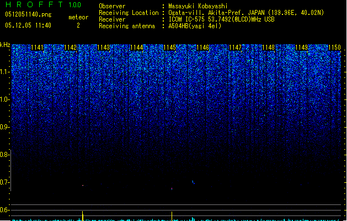Click the 1149 time marker
Viewport: 347px width, 221px height.
click(301, 48)
